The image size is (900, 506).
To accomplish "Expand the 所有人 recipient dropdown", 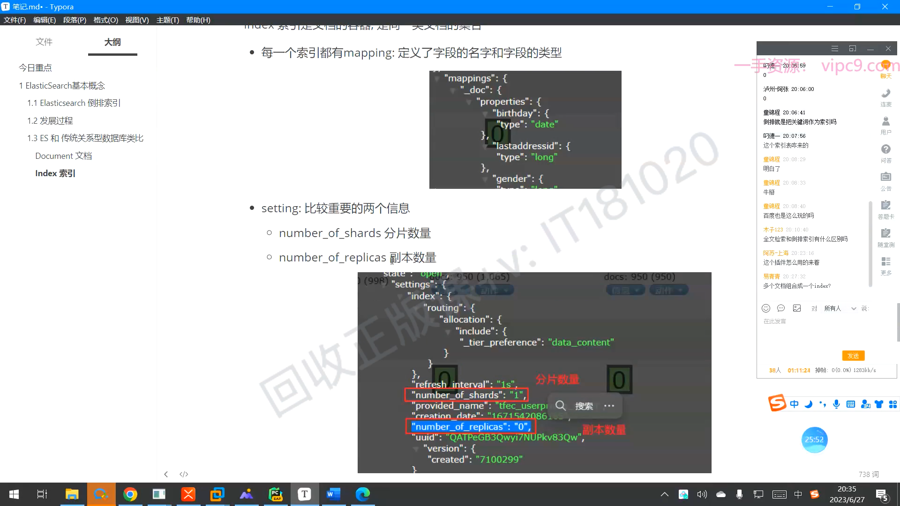I will pyautogui.click(x=854, y=308).
